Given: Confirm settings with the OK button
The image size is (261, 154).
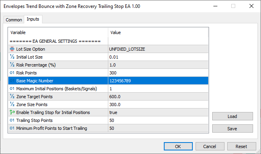Looking at the screenshot, I should (178, 146).
